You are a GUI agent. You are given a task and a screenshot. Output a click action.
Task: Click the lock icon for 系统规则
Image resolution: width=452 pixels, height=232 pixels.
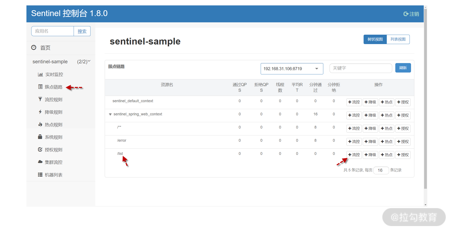[40, 137]
